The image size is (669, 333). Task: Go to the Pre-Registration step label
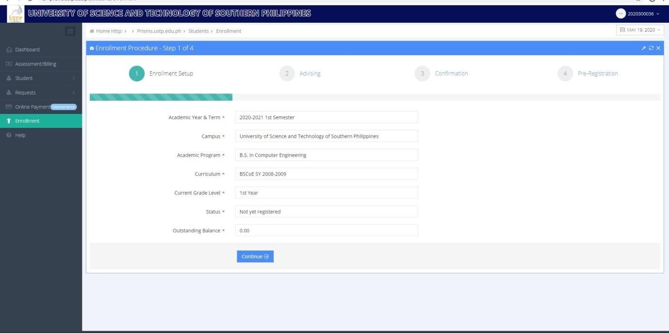point(598,74)
